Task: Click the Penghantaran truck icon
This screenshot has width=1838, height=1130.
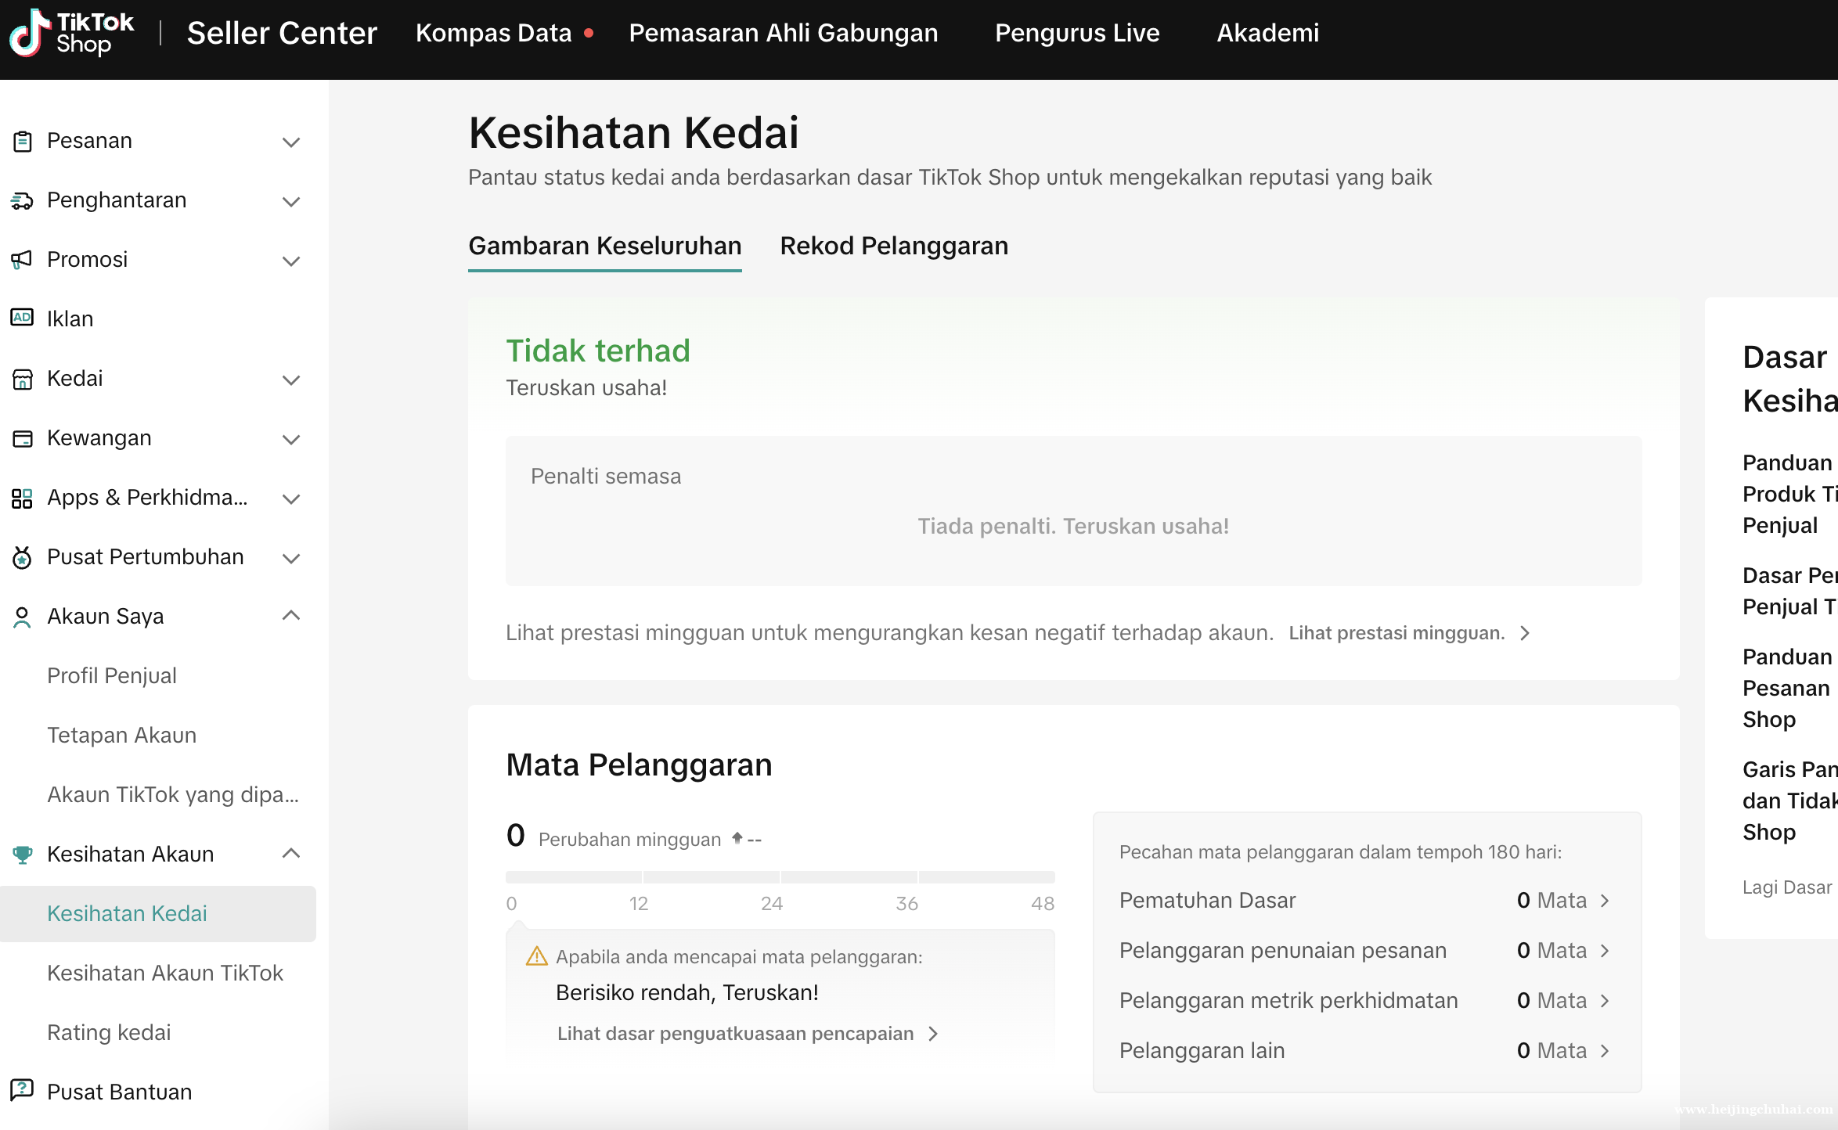Action: pos(22,201)
